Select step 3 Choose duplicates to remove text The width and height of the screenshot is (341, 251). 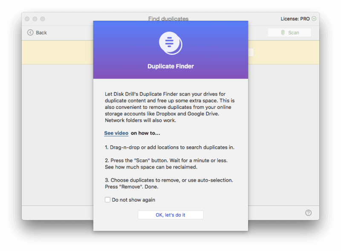(x=169, y=183)
